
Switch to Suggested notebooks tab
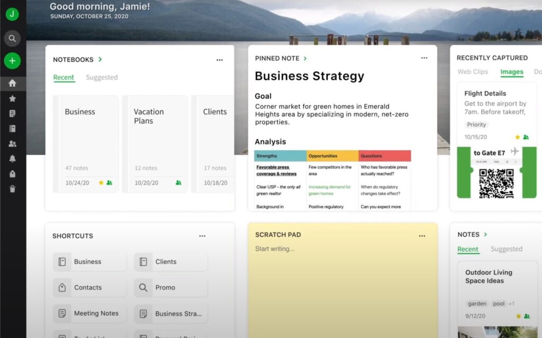click(102, 77)
